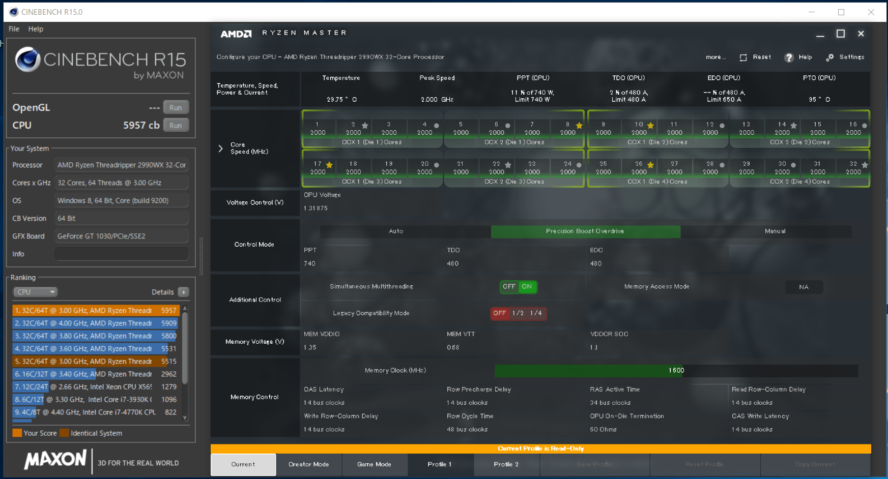Open the Help menu in Cinebench
This screenshot has width=888, height=479.
[x=36, y=29]
